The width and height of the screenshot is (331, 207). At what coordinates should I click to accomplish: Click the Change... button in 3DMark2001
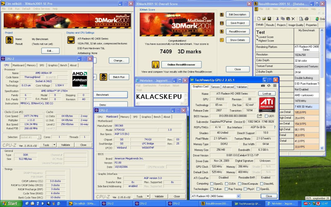tap(119, 60)
